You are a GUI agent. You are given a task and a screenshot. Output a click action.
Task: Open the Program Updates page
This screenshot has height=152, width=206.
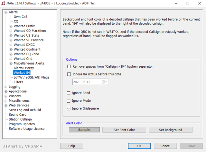click(x=22, y=124)
